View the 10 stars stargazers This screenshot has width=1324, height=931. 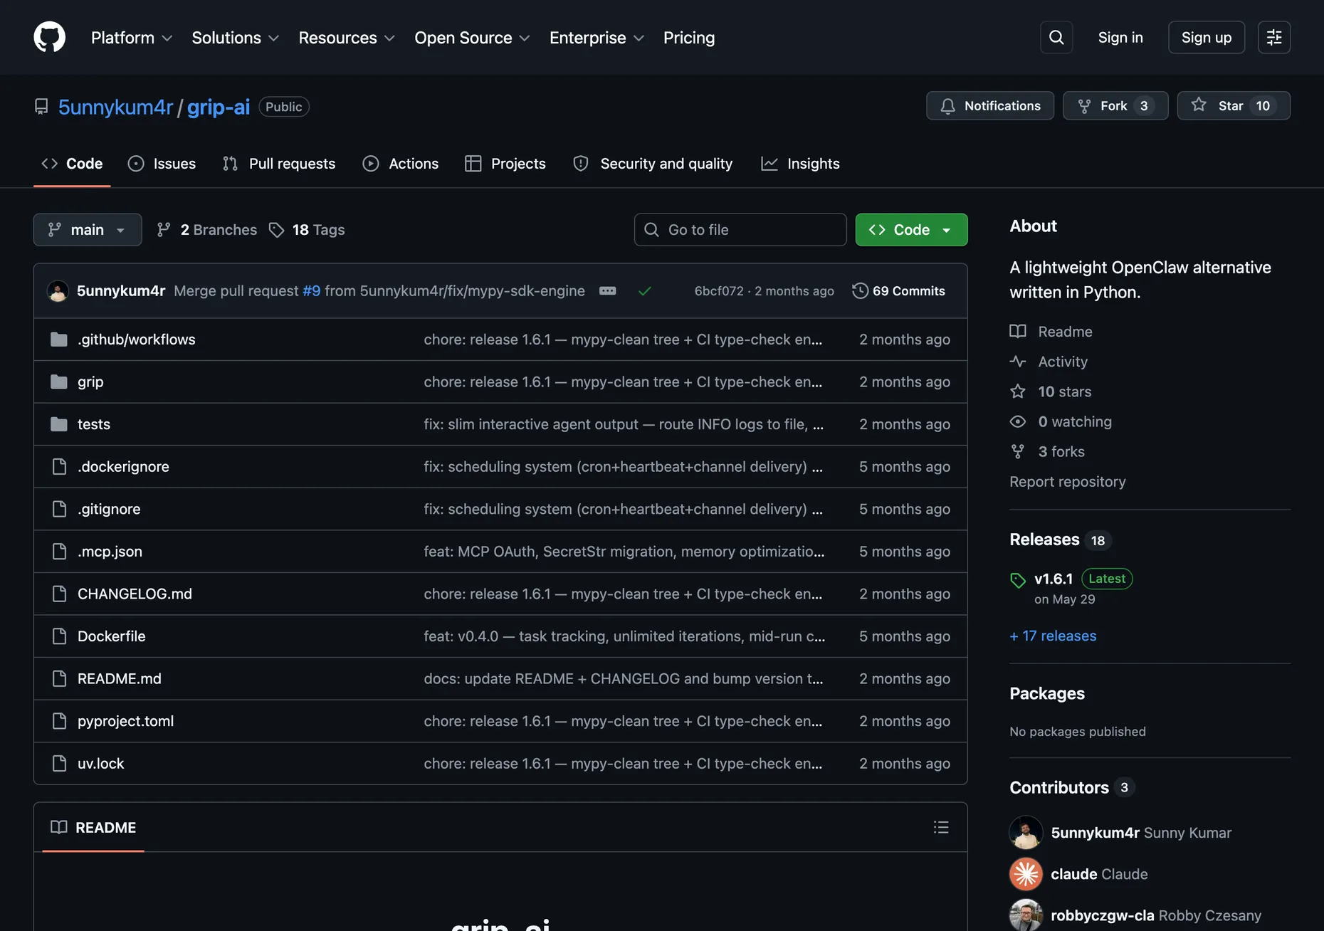pos(1051,391)
